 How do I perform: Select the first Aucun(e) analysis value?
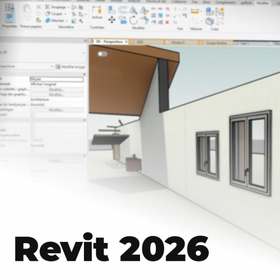tap(38, 104)
